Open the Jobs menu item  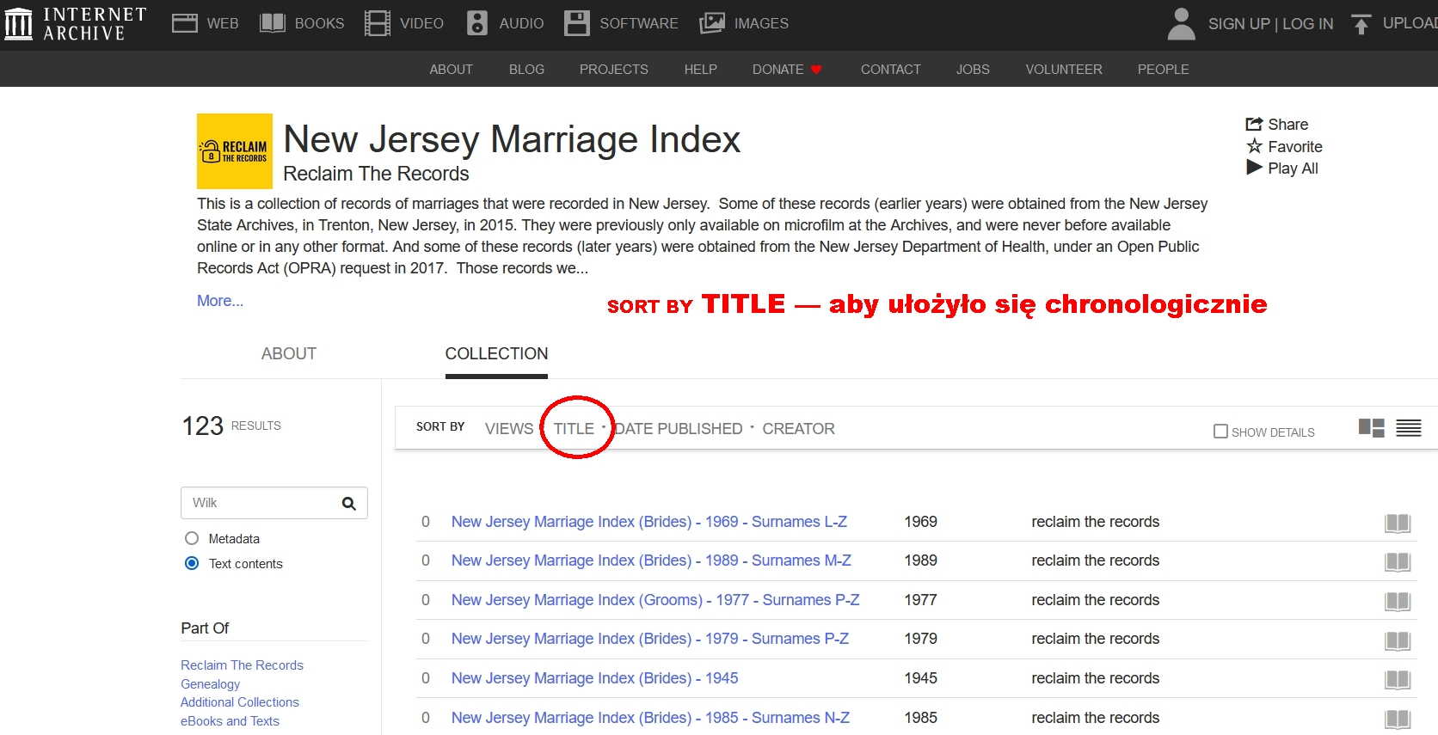pyautogui.click(x=973, y=70)
